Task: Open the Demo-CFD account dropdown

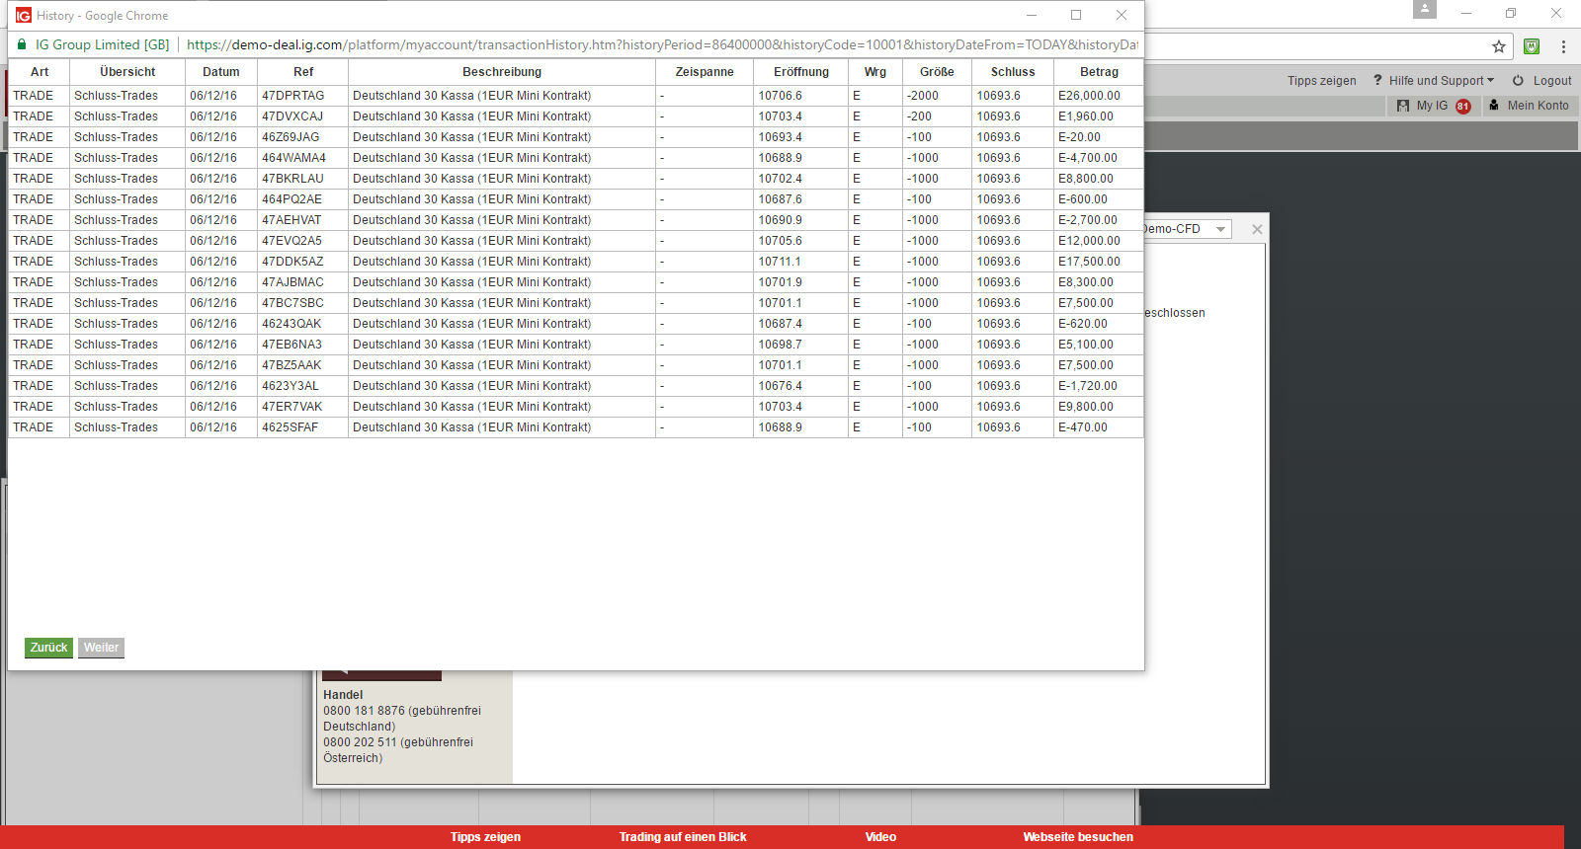Action: (x=1187, y=229)
